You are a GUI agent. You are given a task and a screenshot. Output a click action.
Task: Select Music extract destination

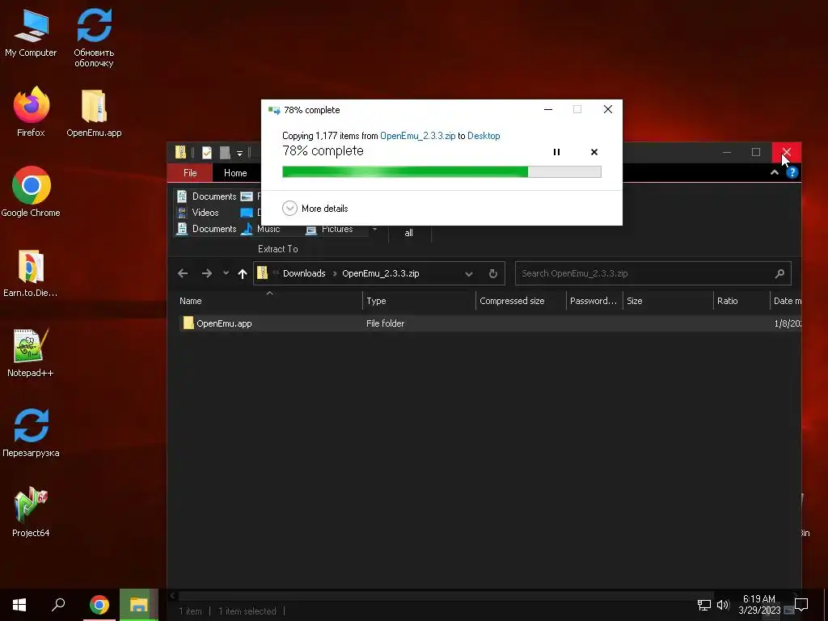(x=261, y=229)
